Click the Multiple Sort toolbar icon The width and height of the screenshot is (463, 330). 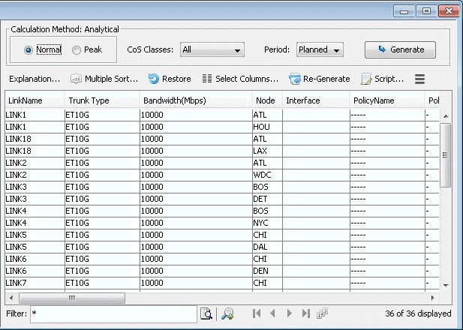coord(76,79)
